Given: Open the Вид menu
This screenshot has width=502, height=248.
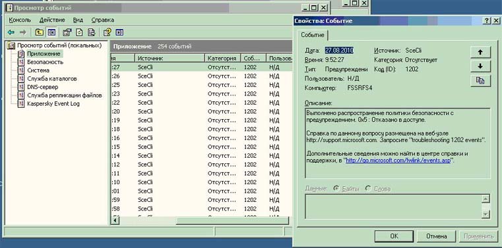Looking at the screenshot, I should (78, 20).
